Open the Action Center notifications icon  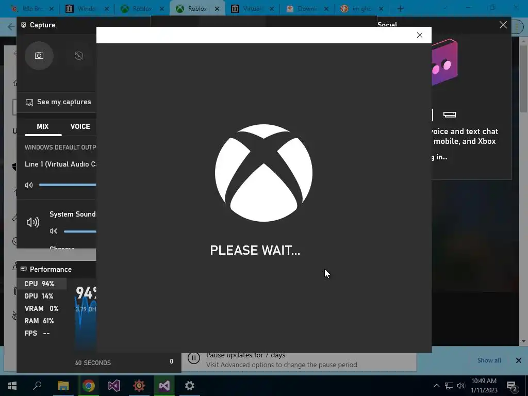(512, 387)
